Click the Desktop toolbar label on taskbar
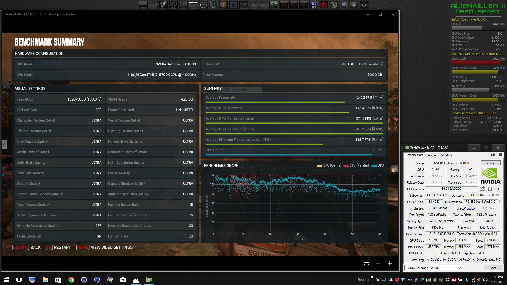 click(363, 280)
